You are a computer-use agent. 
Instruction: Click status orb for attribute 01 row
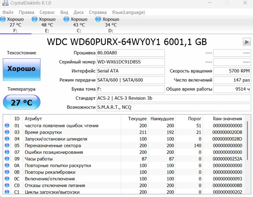7,126
